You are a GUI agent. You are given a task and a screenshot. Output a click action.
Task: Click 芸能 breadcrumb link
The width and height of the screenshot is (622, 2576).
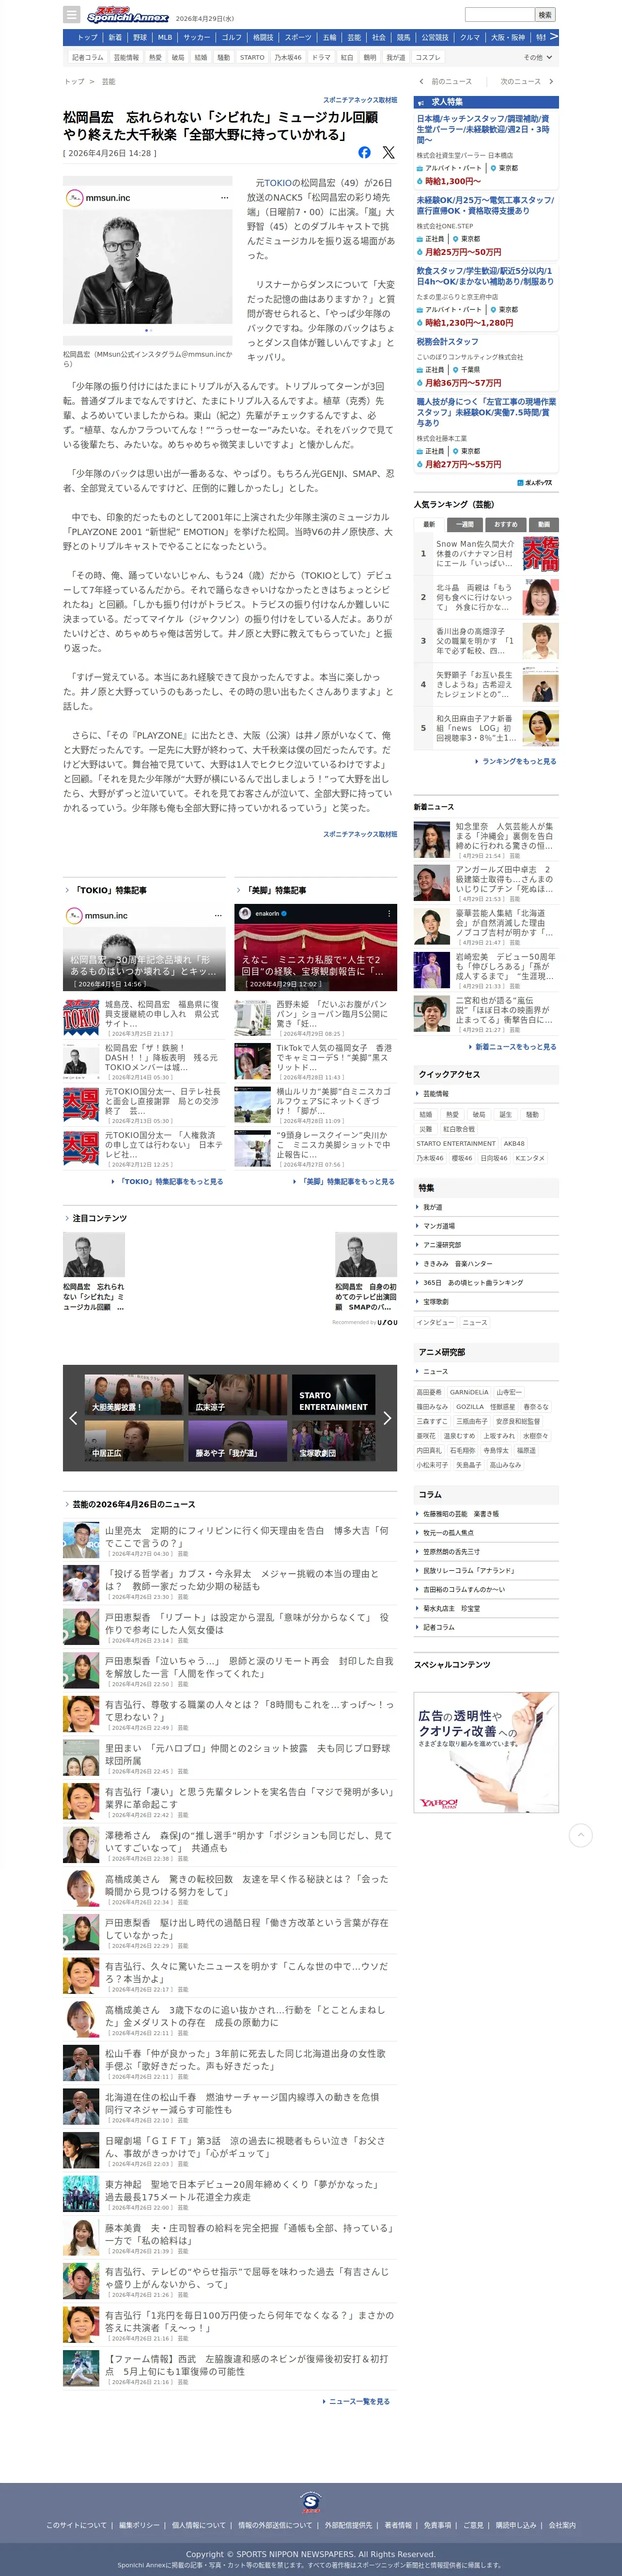[x=108, y=82]
